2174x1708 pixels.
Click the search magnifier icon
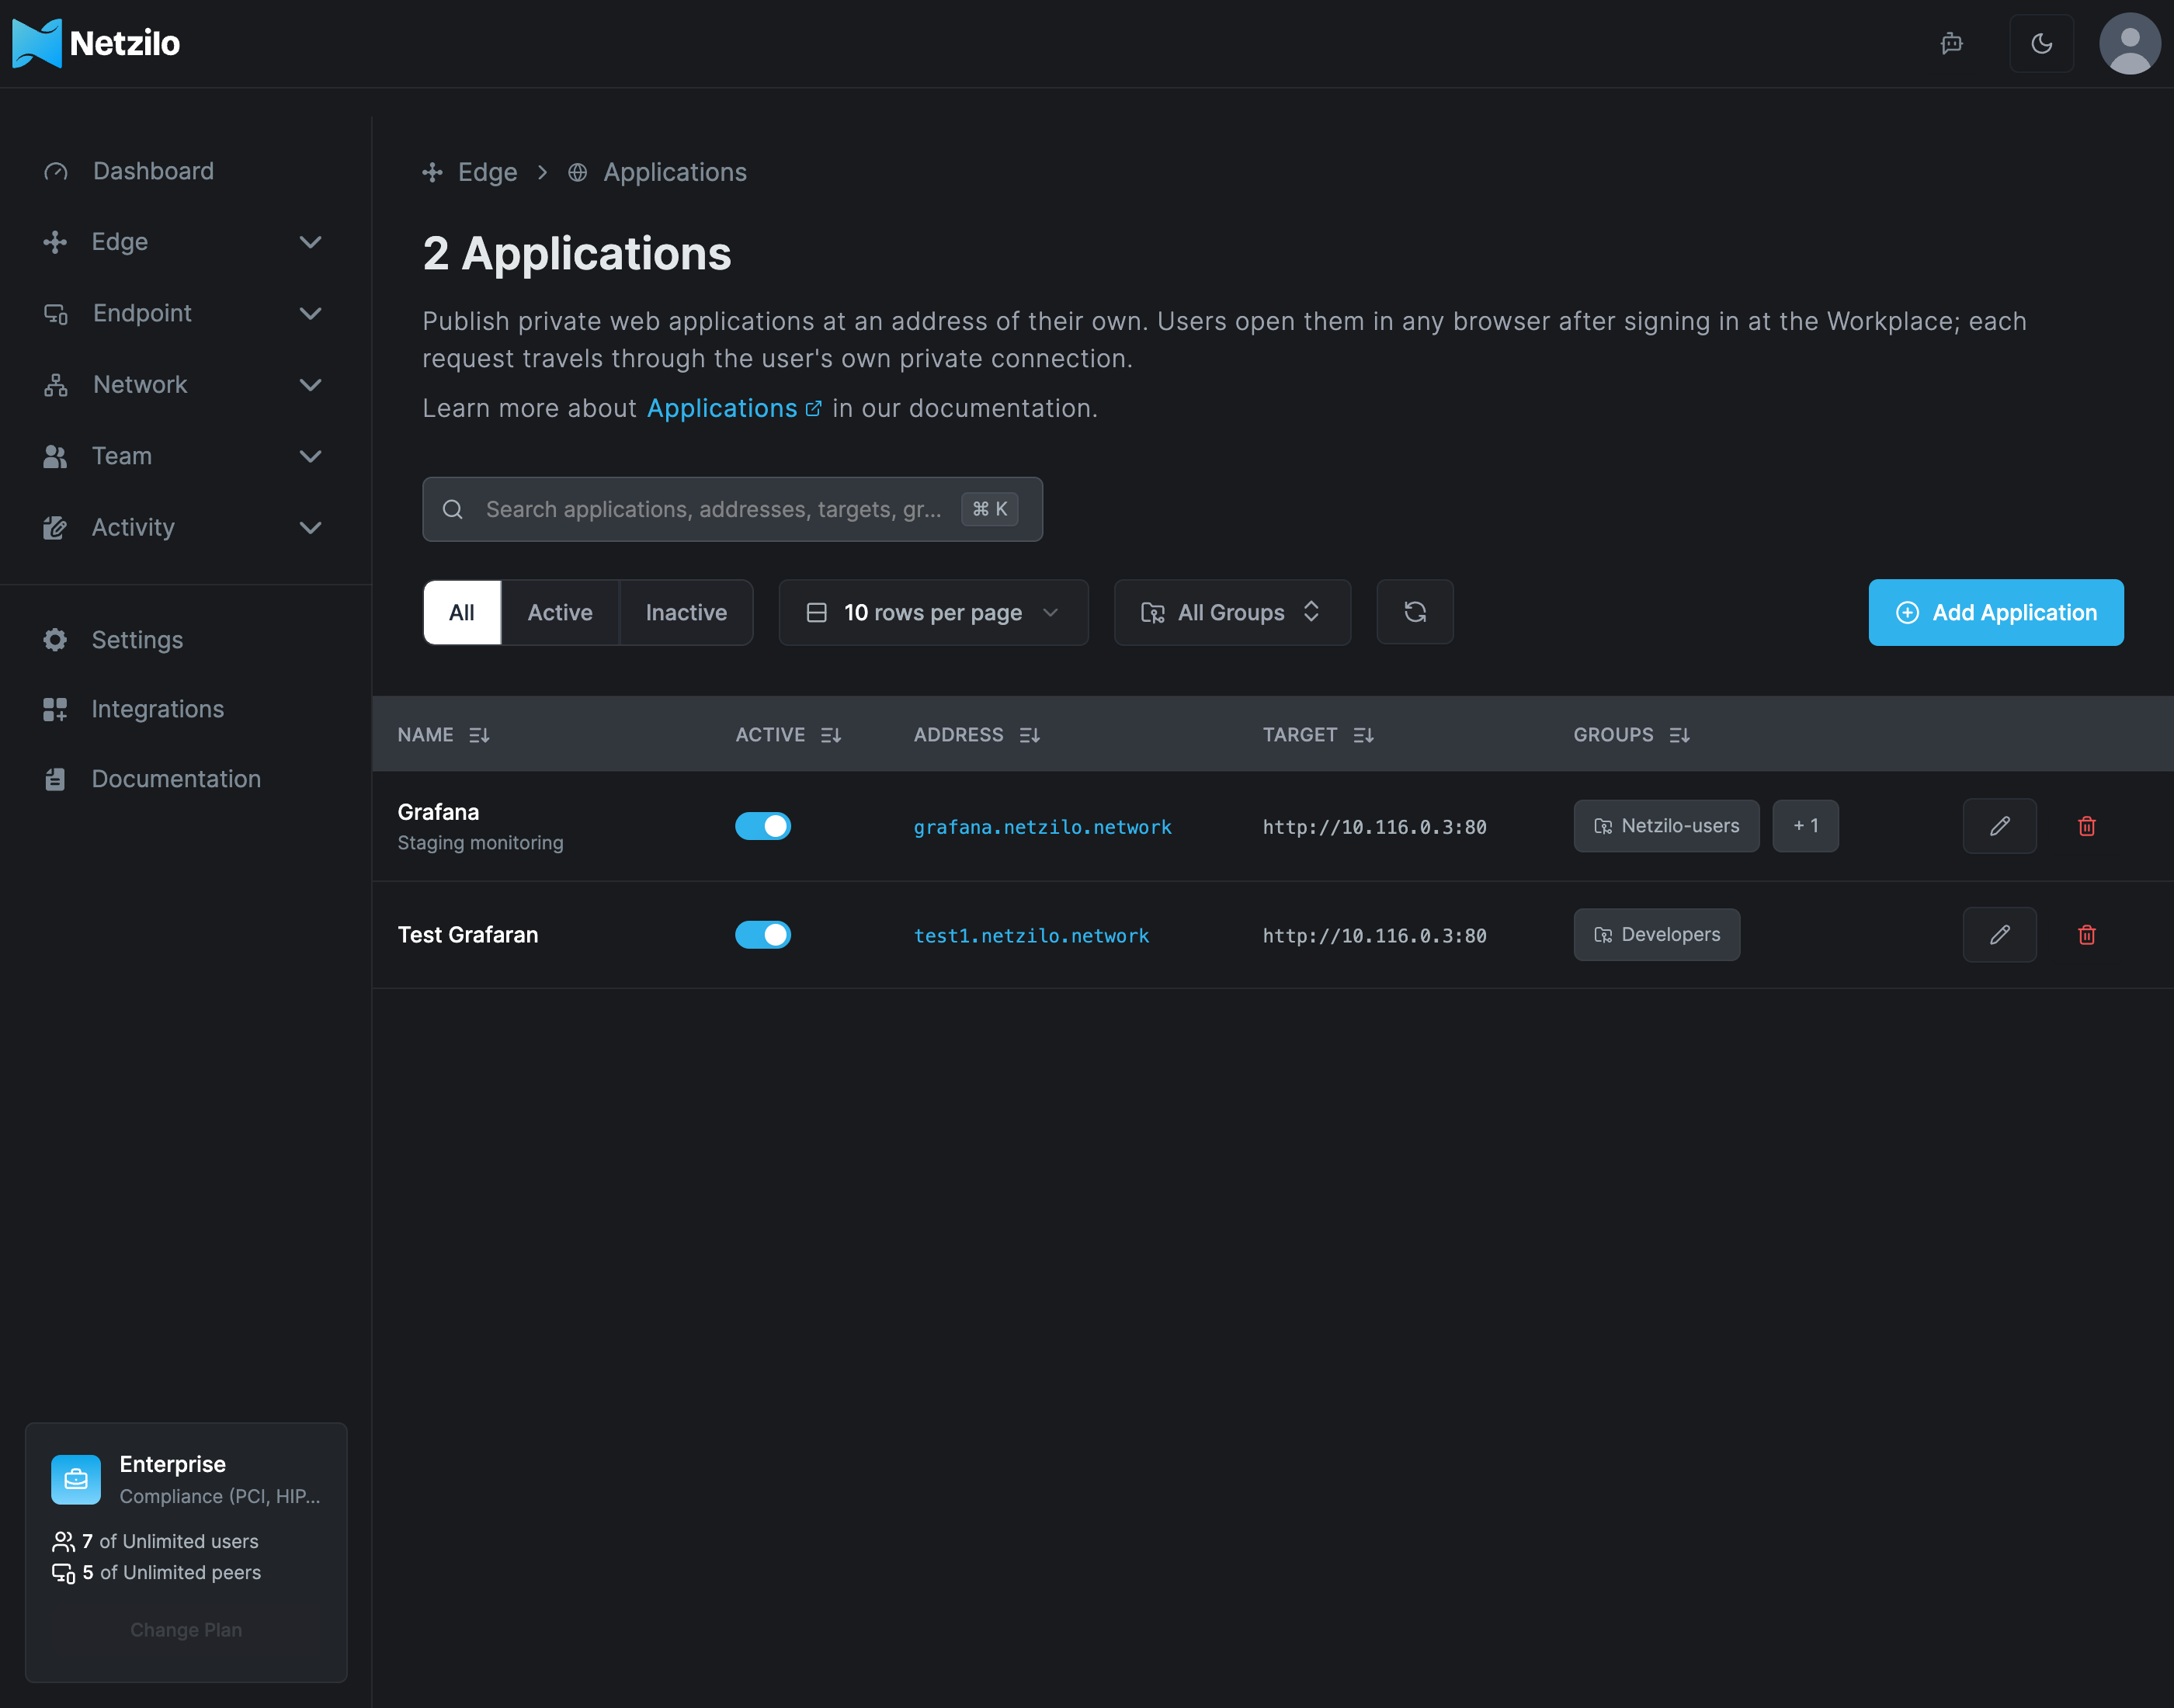coord(452,509)
